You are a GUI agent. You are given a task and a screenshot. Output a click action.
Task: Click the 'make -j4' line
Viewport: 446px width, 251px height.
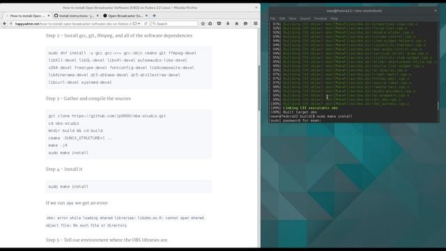coord(58,146)
